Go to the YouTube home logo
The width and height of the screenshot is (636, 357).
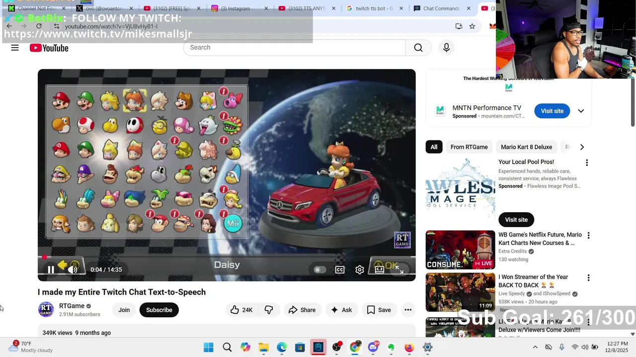click(49, 48)
